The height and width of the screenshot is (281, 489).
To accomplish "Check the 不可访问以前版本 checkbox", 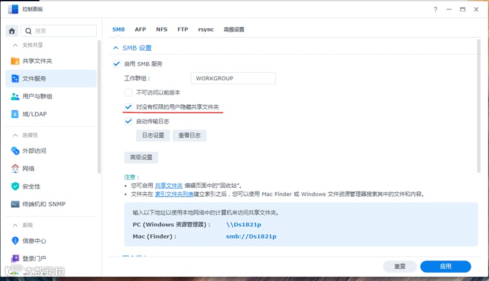I will pos(128,93).
